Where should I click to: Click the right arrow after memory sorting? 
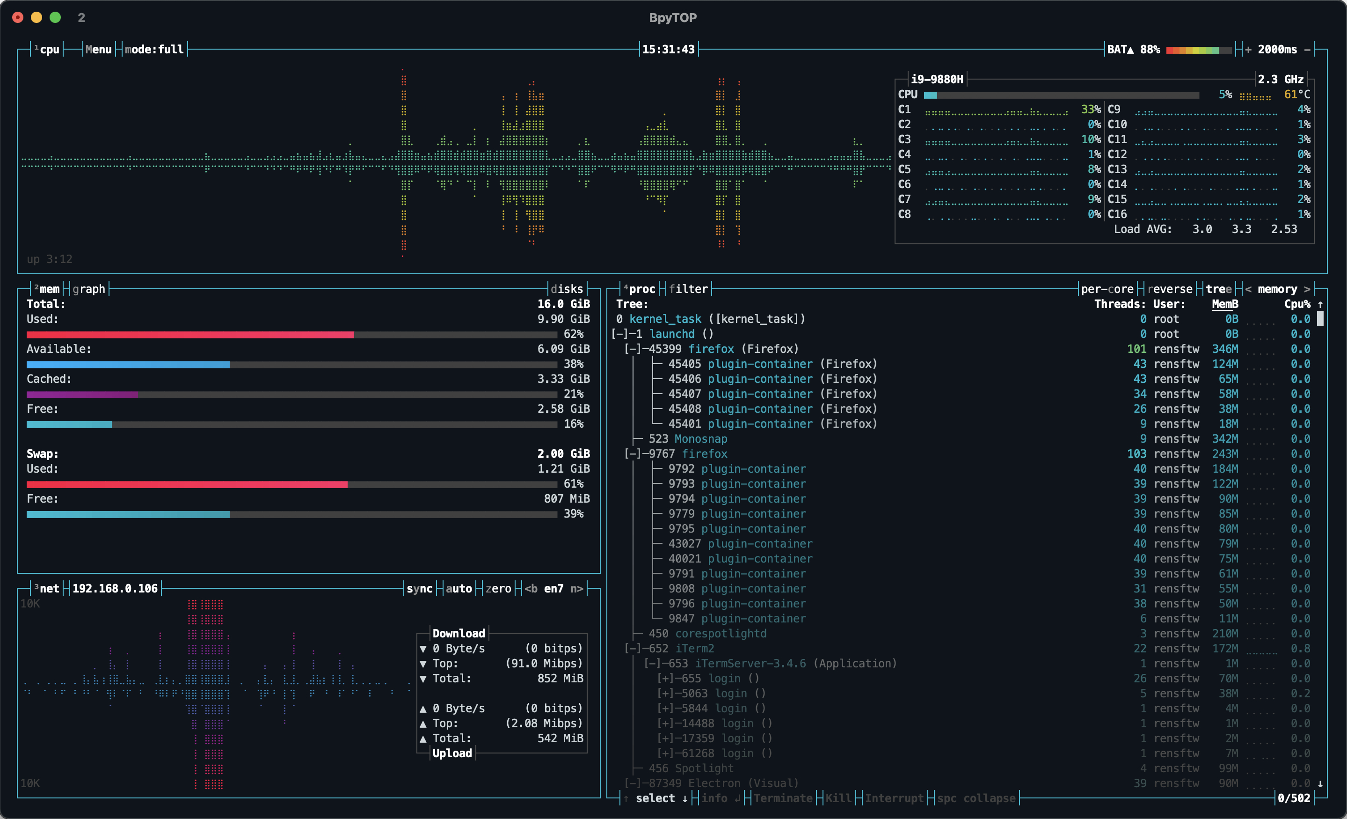(x=1307, y=289)
